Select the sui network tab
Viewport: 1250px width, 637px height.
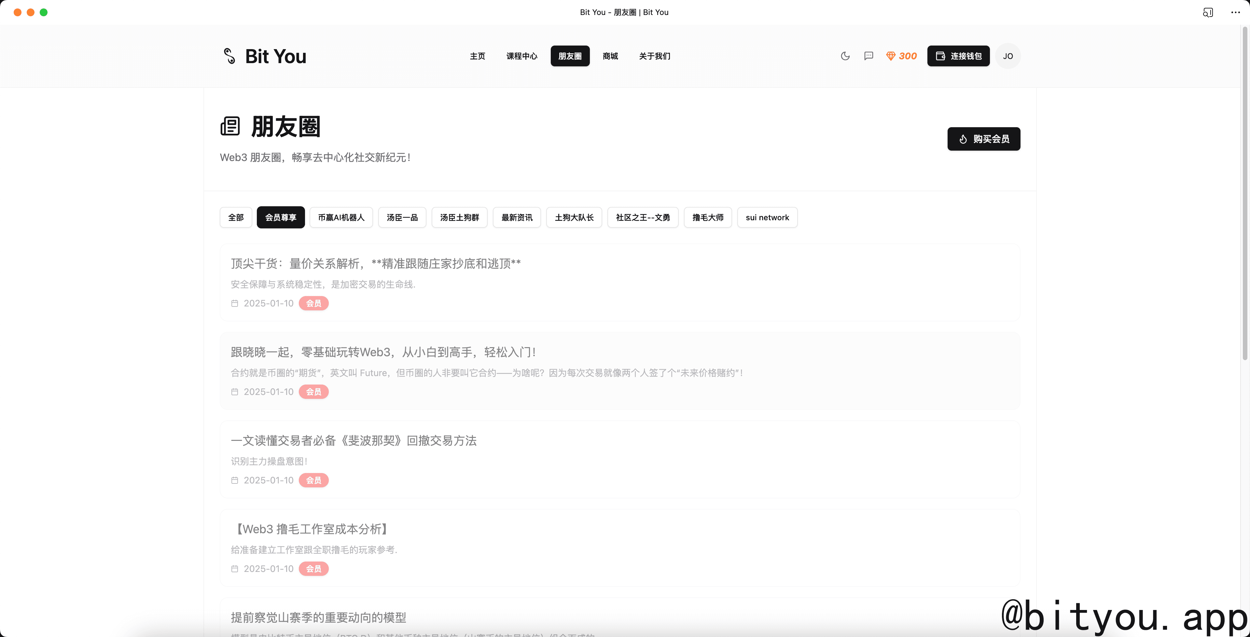coord(767,217)
